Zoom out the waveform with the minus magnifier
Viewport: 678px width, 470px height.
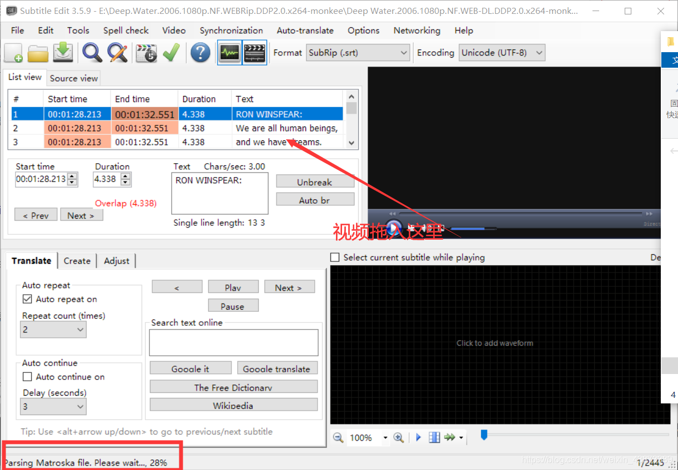pos(338,438)
